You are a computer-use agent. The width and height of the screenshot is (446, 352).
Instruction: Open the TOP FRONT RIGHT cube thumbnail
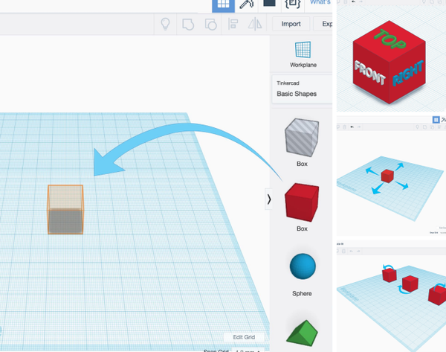tap(391, 56)
